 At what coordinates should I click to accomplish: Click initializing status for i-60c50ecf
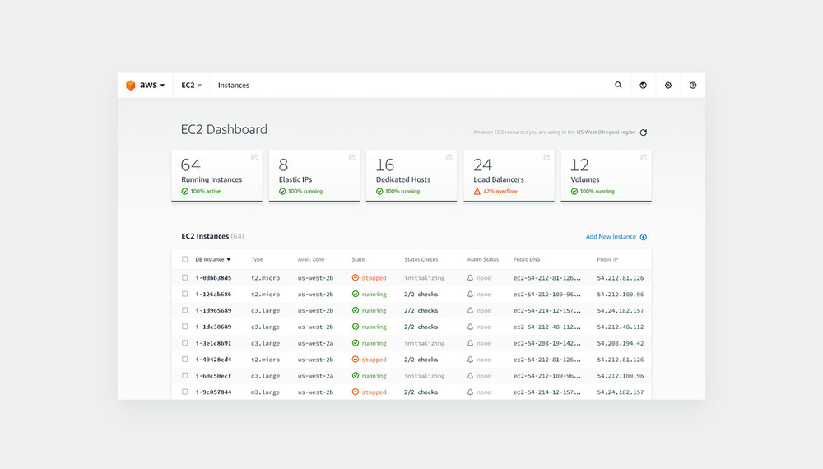pyautogui.click(x=425, y=376)
